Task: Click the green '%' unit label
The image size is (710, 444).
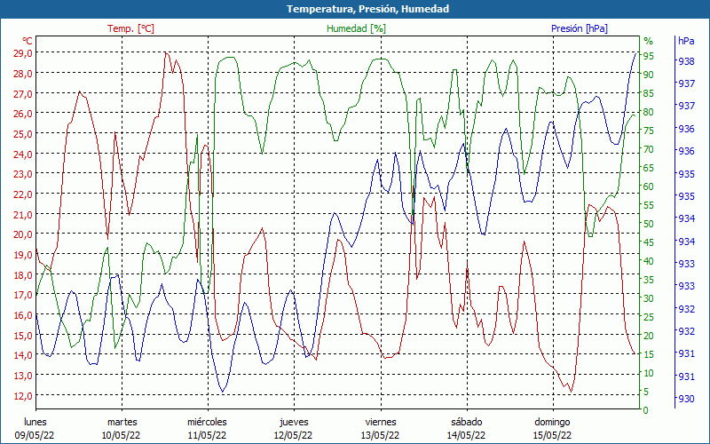Action: tap(649, 41)
